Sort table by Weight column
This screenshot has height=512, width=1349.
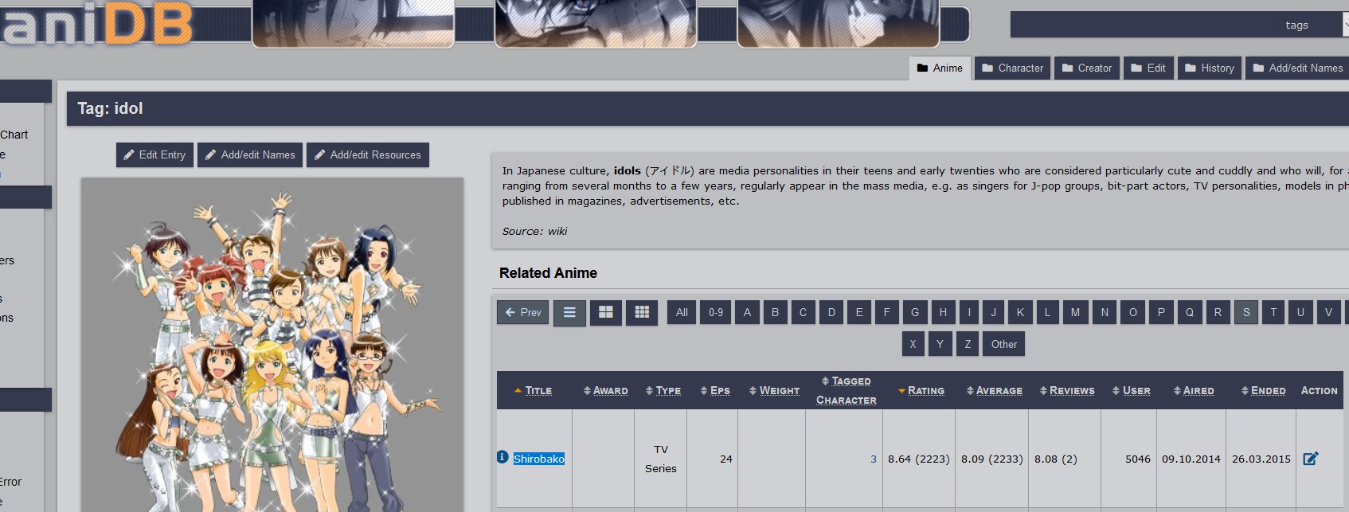pos(779,391)
